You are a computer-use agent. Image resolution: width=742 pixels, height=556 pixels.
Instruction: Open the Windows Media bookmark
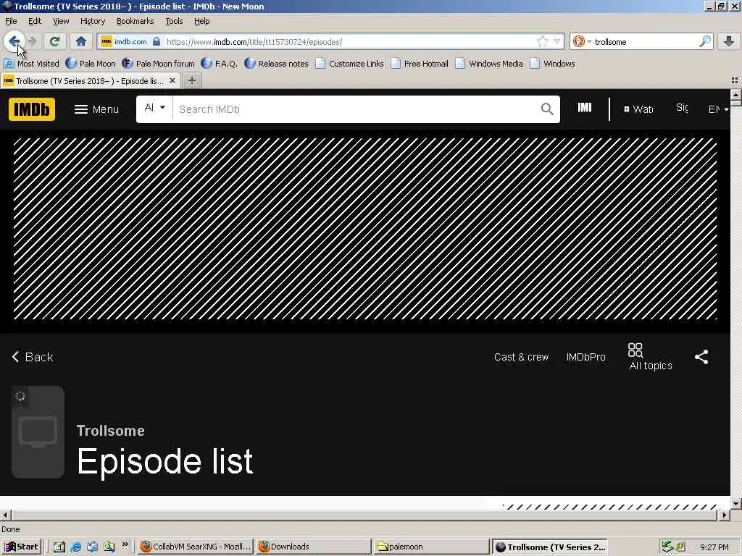(x=489, y=64)
